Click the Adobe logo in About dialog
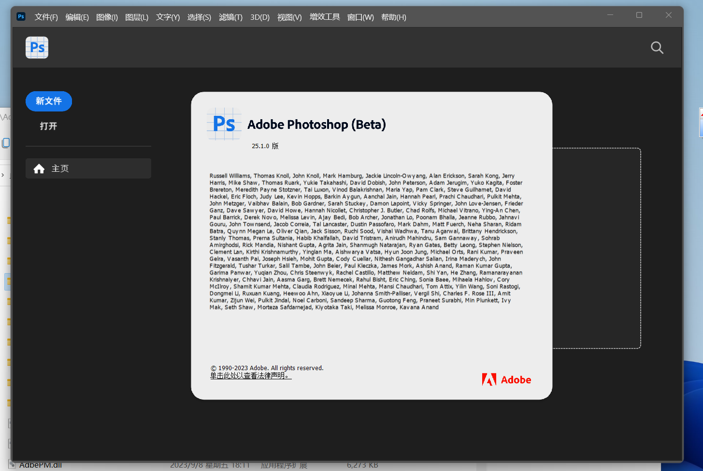The height and width of the screenshot is (471, 703). [506, 380]
